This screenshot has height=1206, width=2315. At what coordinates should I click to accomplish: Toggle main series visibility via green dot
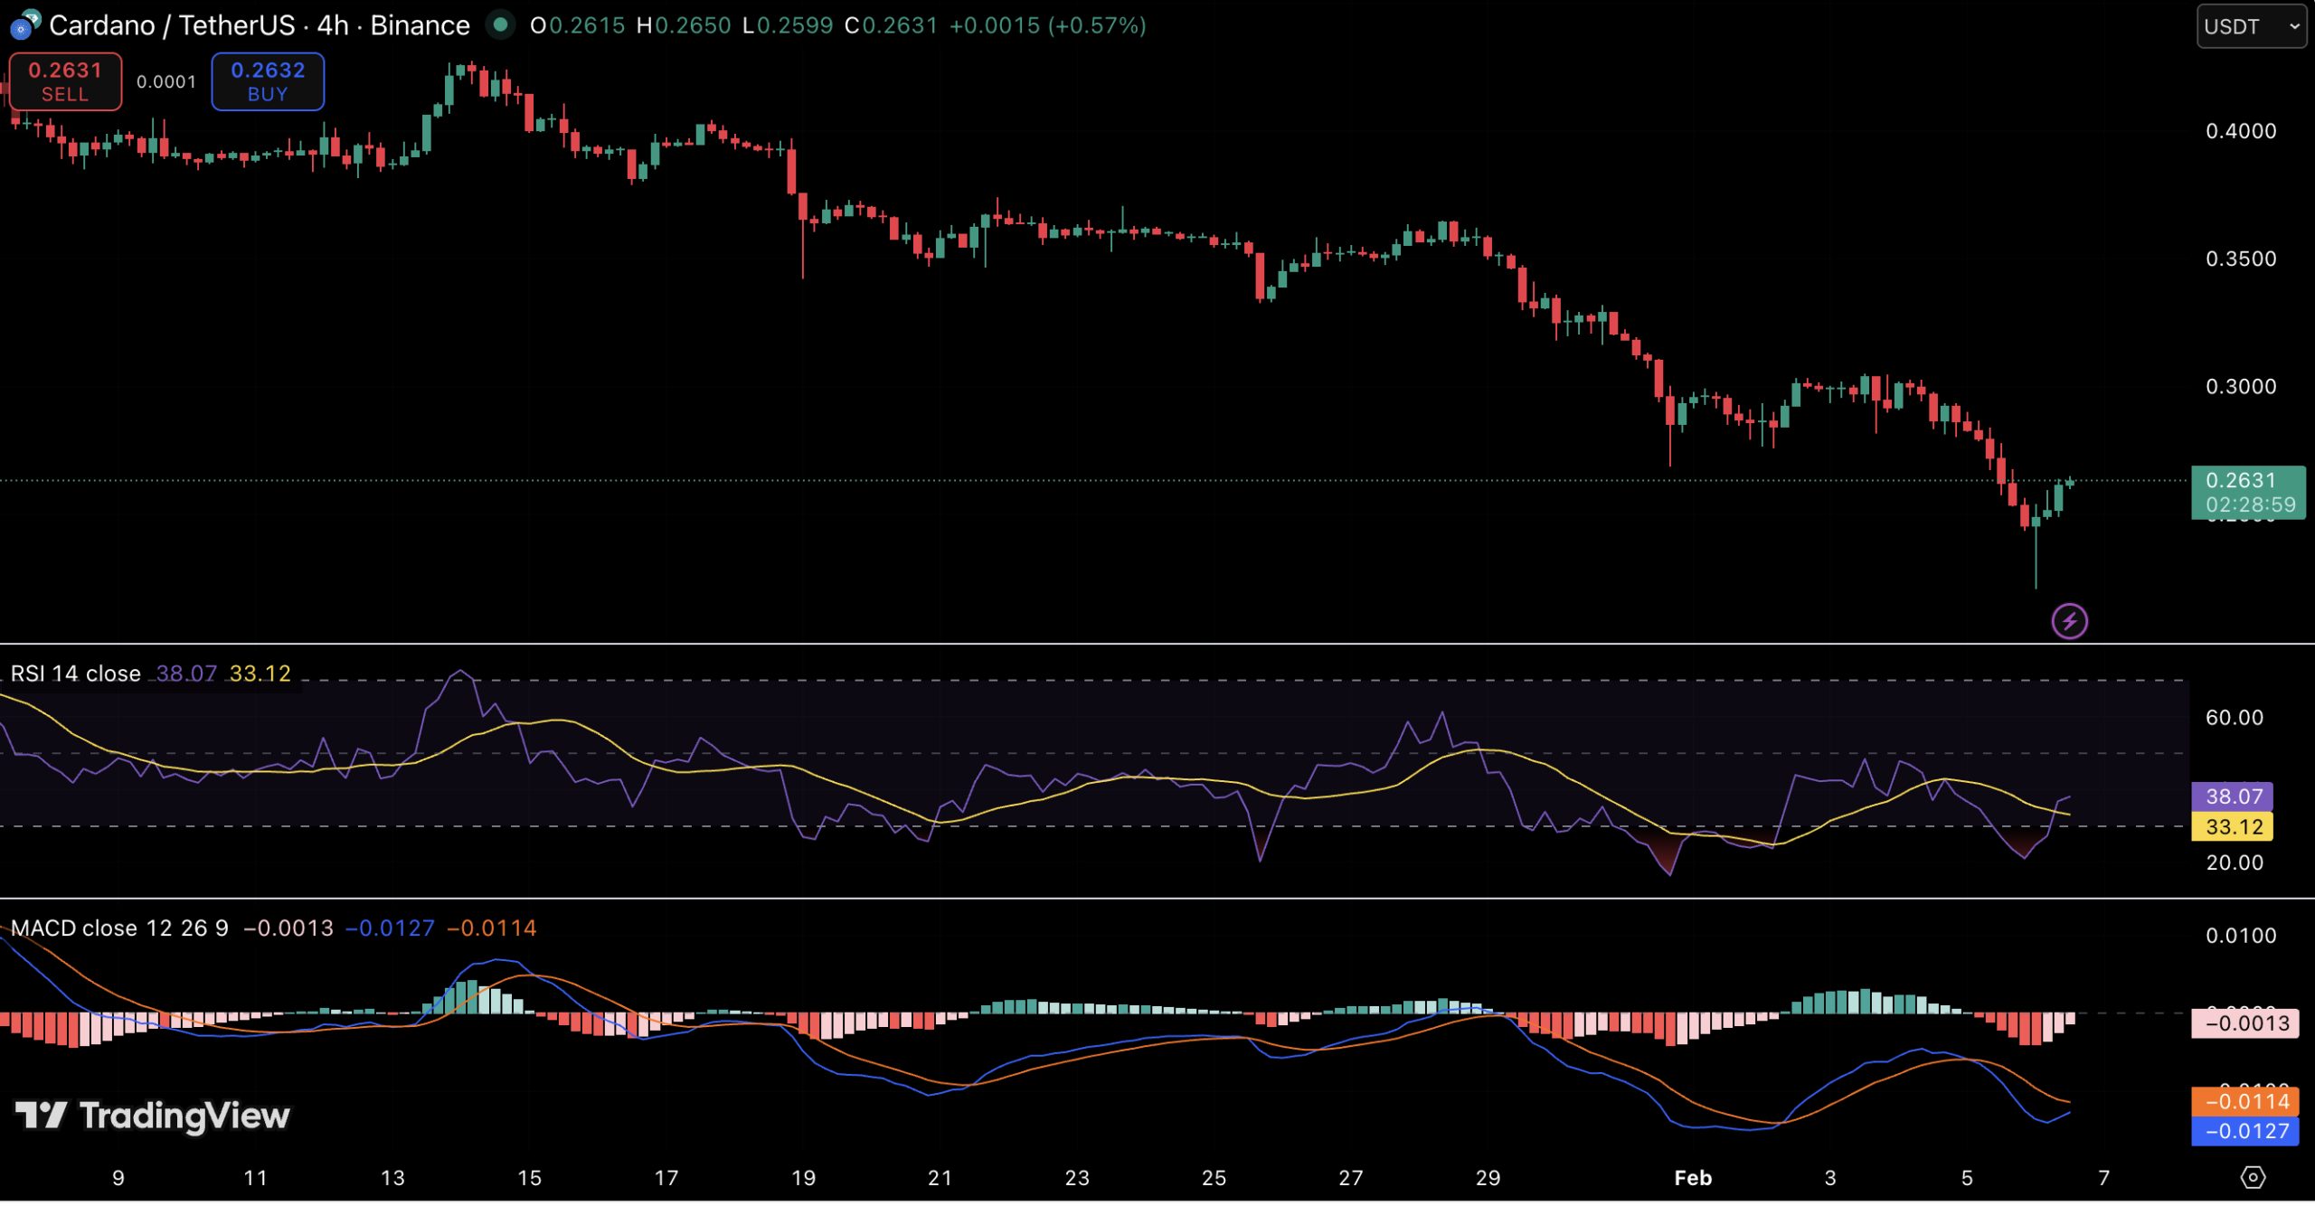tap(500, 26)
